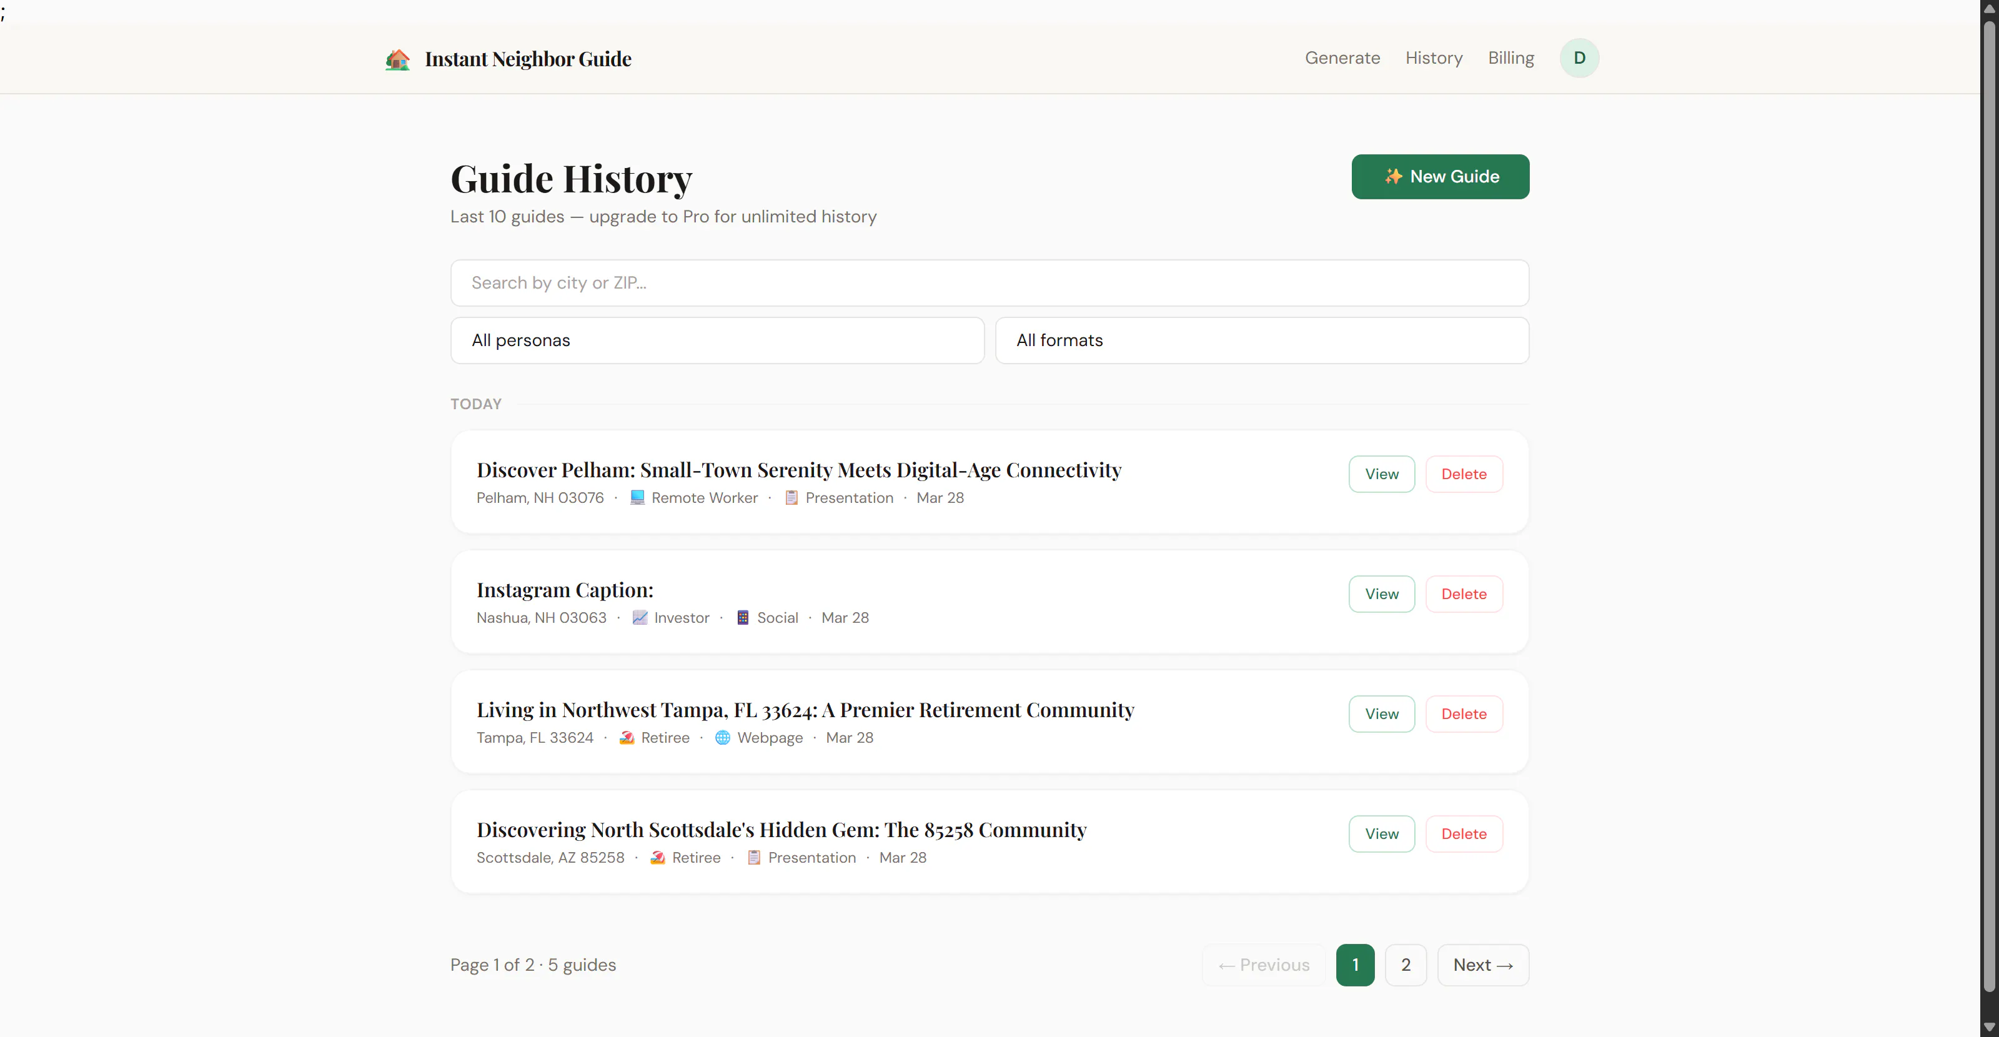This screenshot has height=1037, width=1999.
Task: Click the 'Investor' persona label
Action: click(x=682, y=618)
